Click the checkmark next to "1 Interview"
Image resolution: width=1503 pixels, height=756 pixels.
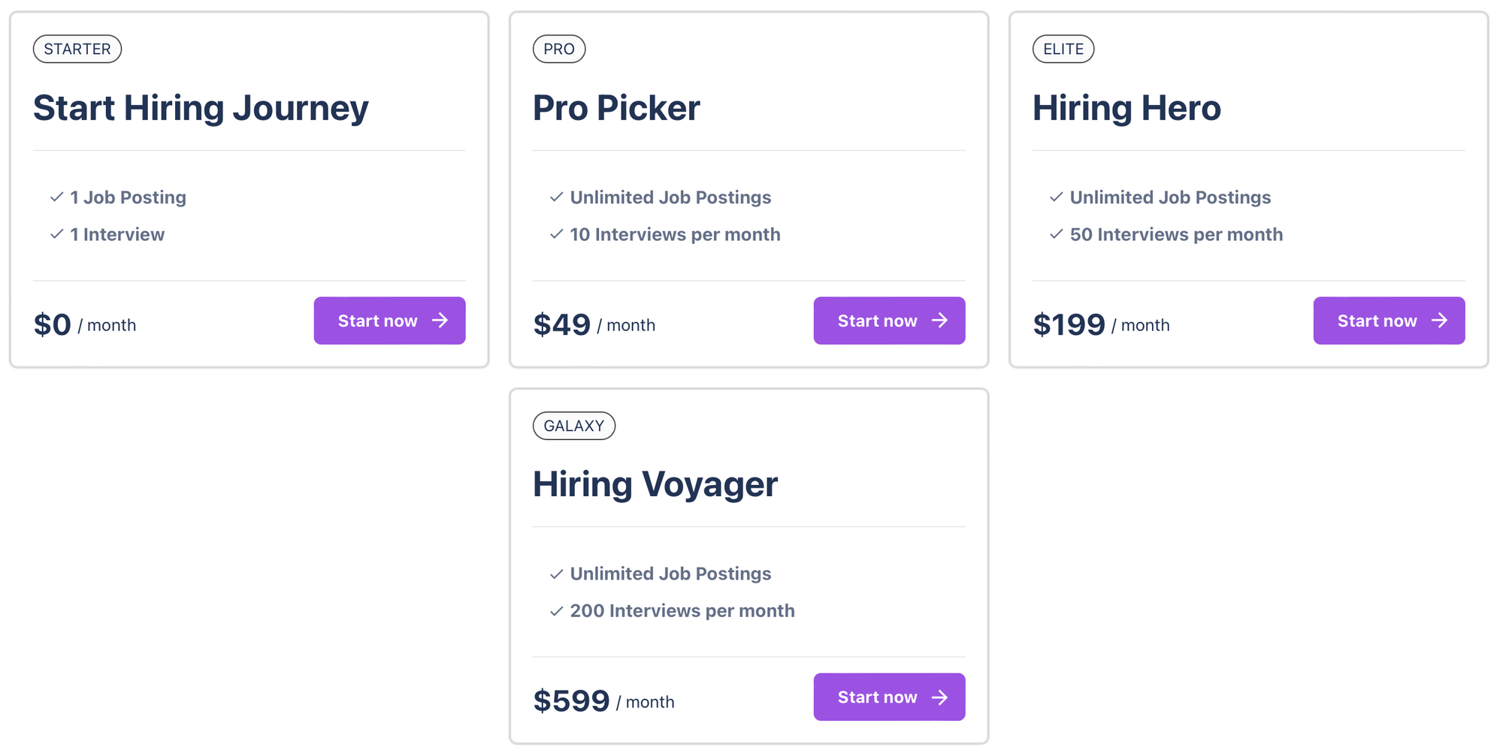(56, 234)
